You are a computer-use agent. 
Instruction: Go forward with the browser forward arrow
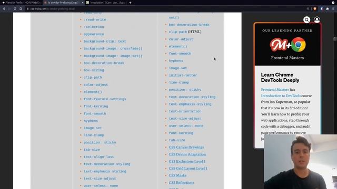9,9
